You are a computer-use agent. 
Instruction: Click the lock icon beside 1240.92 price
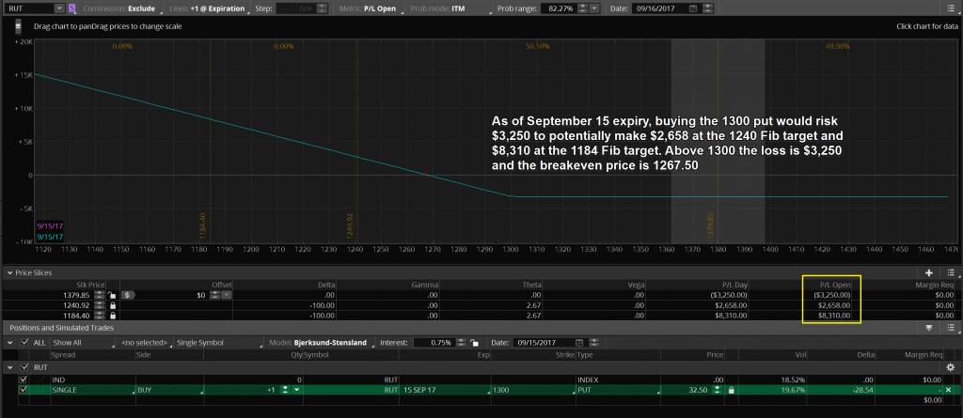click(113, 304)
